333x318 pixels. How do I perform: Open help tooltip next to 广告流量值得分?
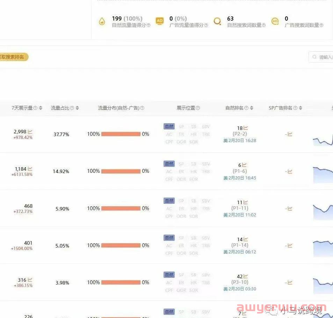tap(206, 25)
